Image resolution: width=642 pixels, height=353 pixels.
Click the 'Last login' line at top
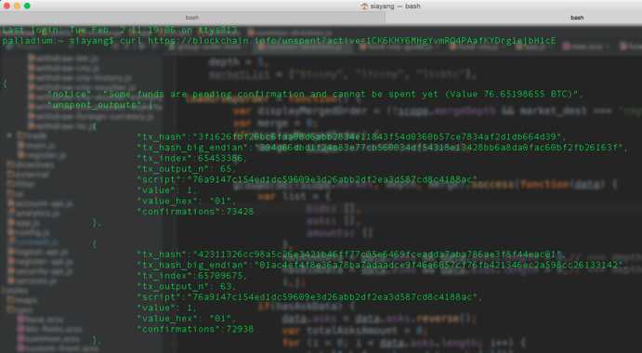tap(120, 31)
